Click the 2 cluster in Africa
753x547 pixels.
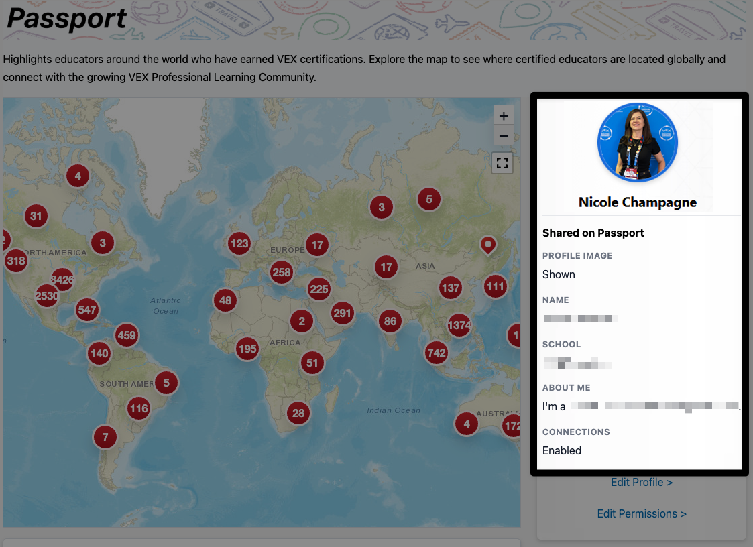(302, 321)
